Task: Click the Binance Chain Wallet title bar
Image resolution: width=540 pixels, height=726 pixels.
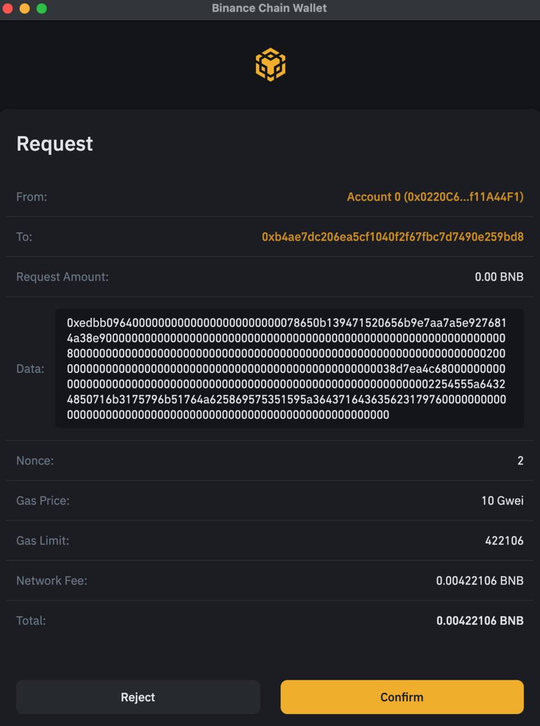Action: 269,8
